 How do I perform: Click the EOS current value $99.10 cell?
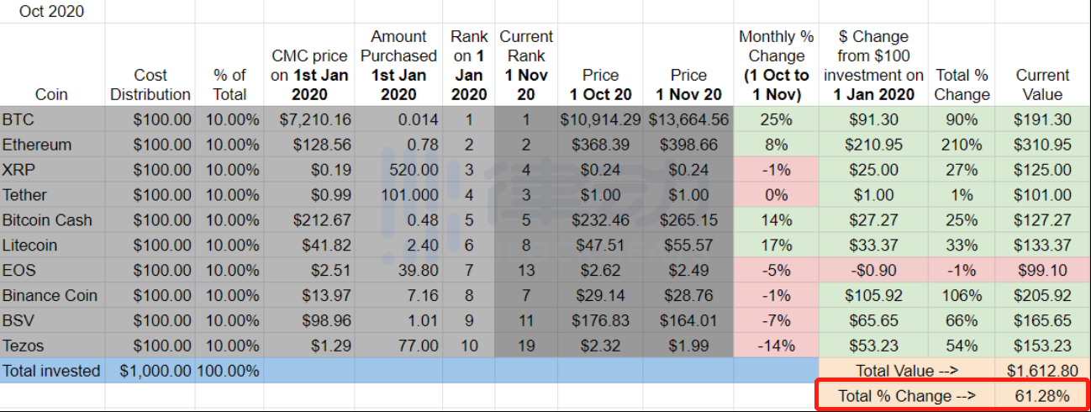pos(1042,271)
